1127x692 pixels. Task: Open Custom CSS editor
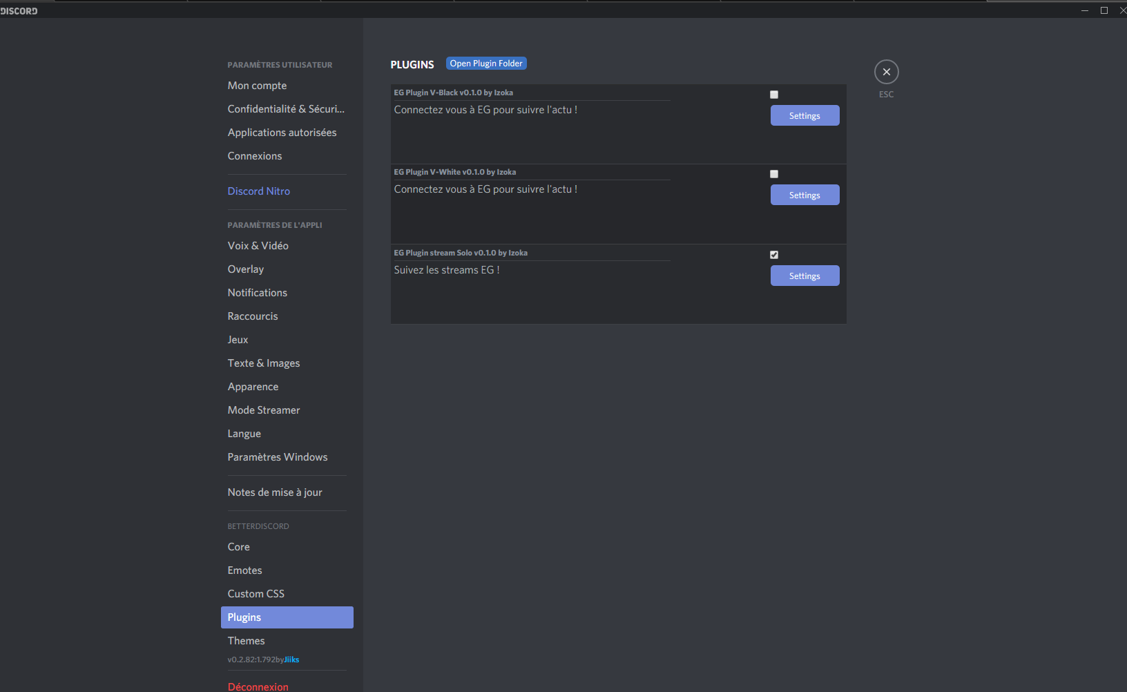[287, 594]
